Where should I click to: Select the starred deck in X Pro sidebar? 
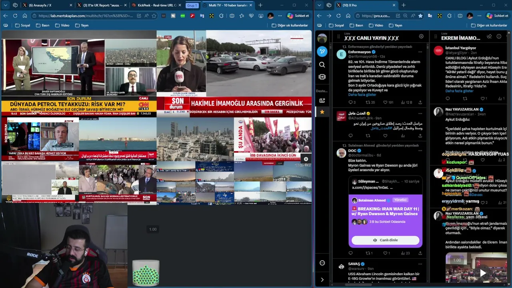pyautogui.click(x=322, y=112)
